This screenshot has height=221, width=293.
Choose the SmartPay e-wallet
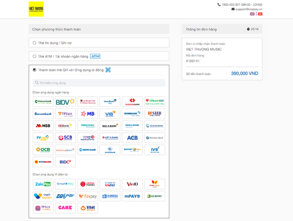click(x=65, y=184)
